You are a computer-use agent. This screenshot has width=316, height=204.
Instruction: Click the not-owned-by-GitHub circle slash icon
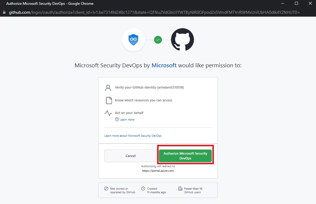point(106,188)
